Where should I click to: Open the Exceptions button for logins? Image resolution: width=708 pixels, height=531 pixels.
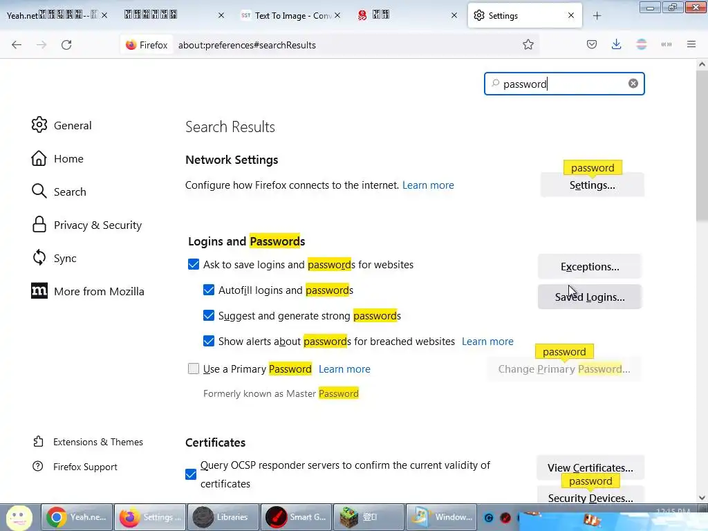coord(589,266)
